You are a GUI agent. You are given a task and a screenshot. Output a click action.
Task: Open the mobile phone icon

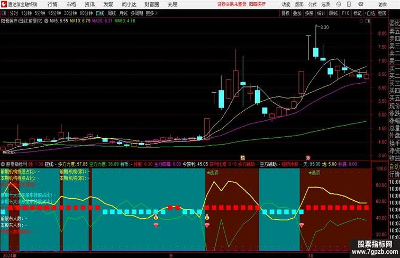point(349,4)
